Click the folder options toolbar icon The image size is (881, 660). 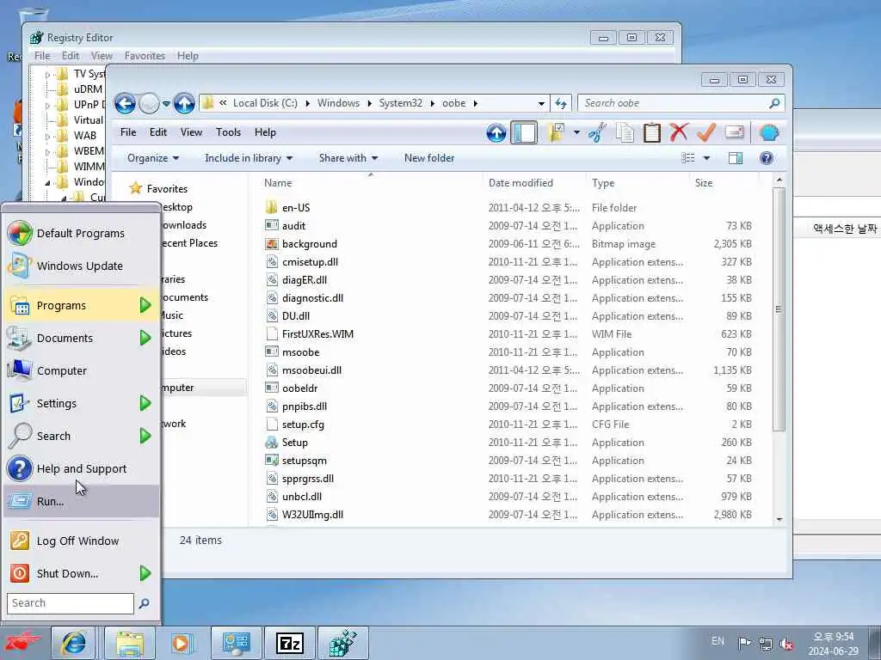coord(556,133)
